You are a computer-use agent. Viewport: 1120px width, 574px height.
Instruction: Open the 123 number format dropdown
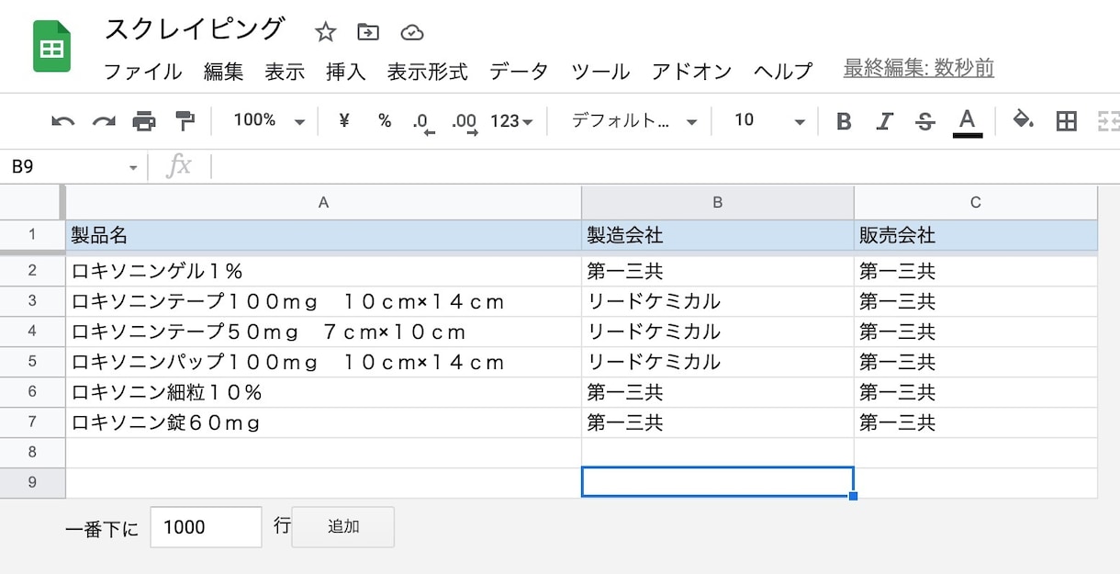click(511, 121)
